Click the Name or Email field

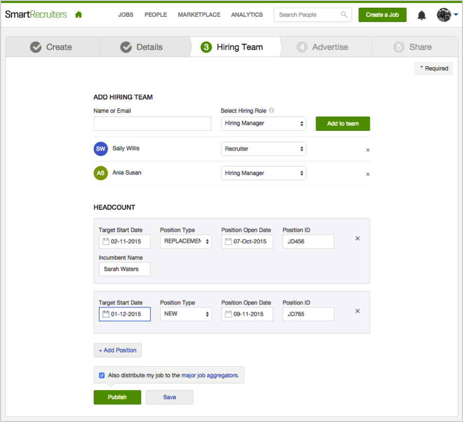[152, 124]
